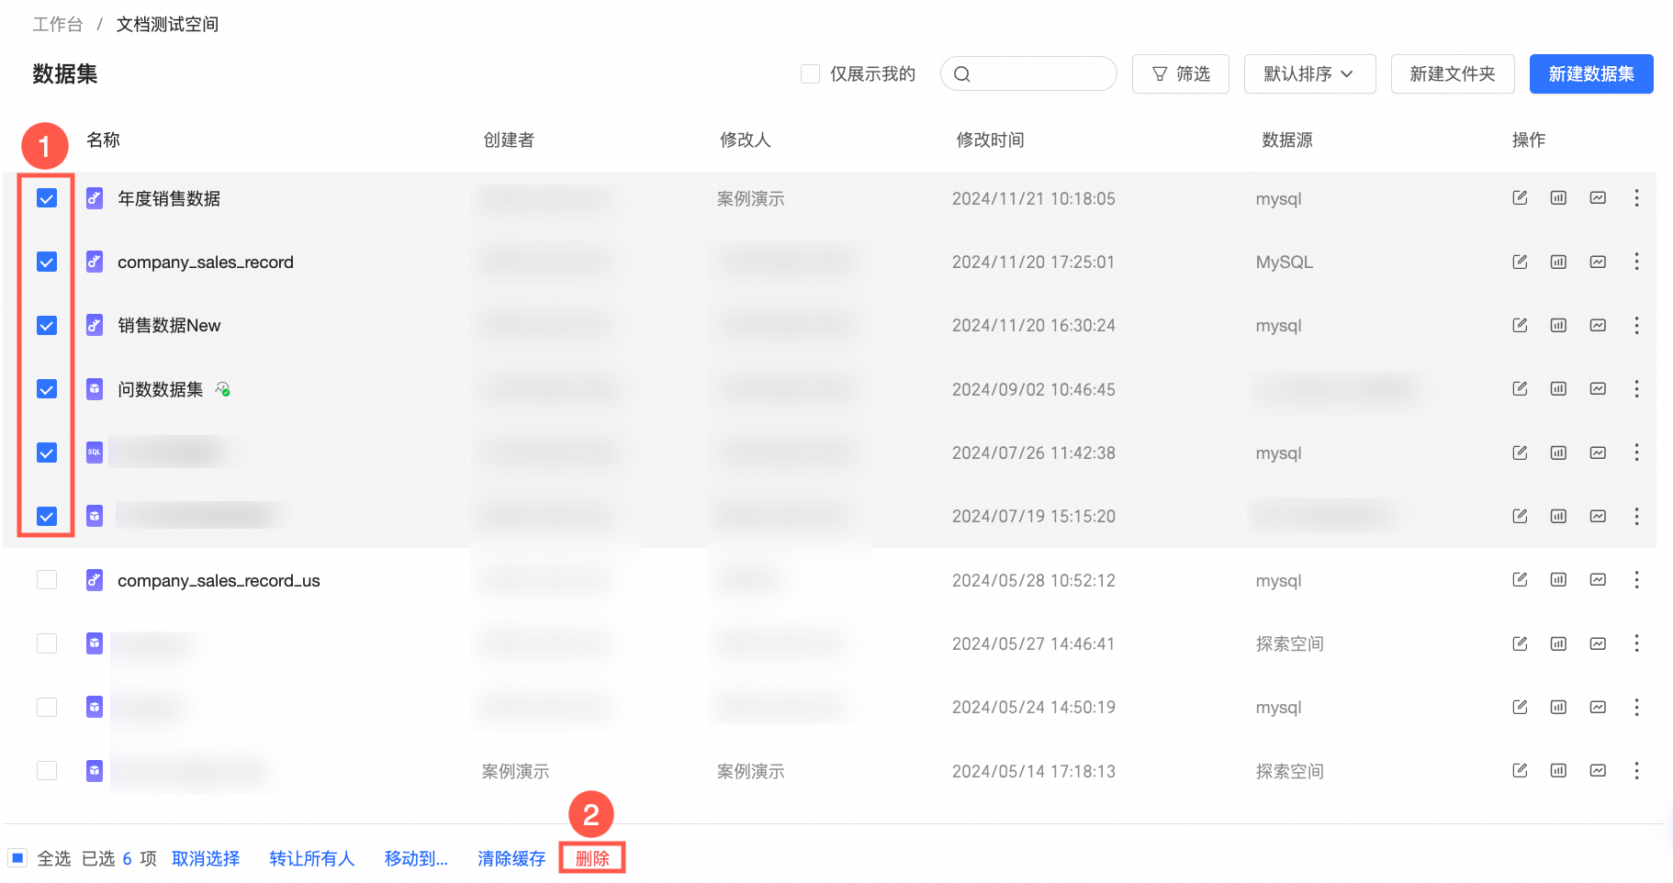Edit the company_sales_record dataset

click(1520, 262)
